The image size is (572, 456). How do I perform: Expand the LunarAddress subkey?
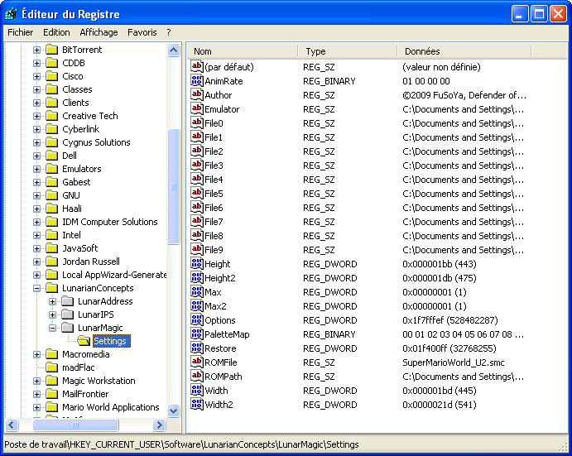(x=52, y=301)
